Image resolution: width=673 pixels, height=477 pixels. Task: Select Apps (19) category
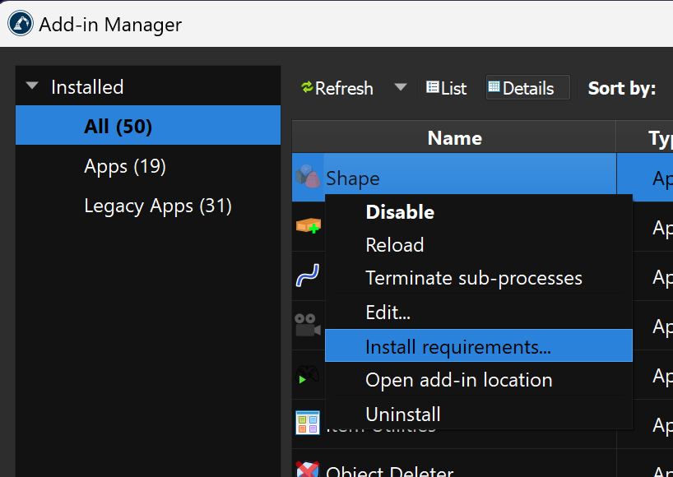pos(125,166)
